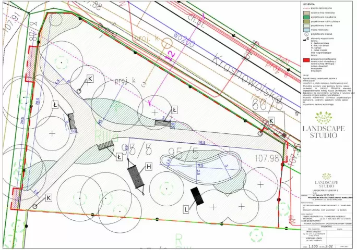
Task: Click the L label box near the deck chair
Action: (185, 208)
